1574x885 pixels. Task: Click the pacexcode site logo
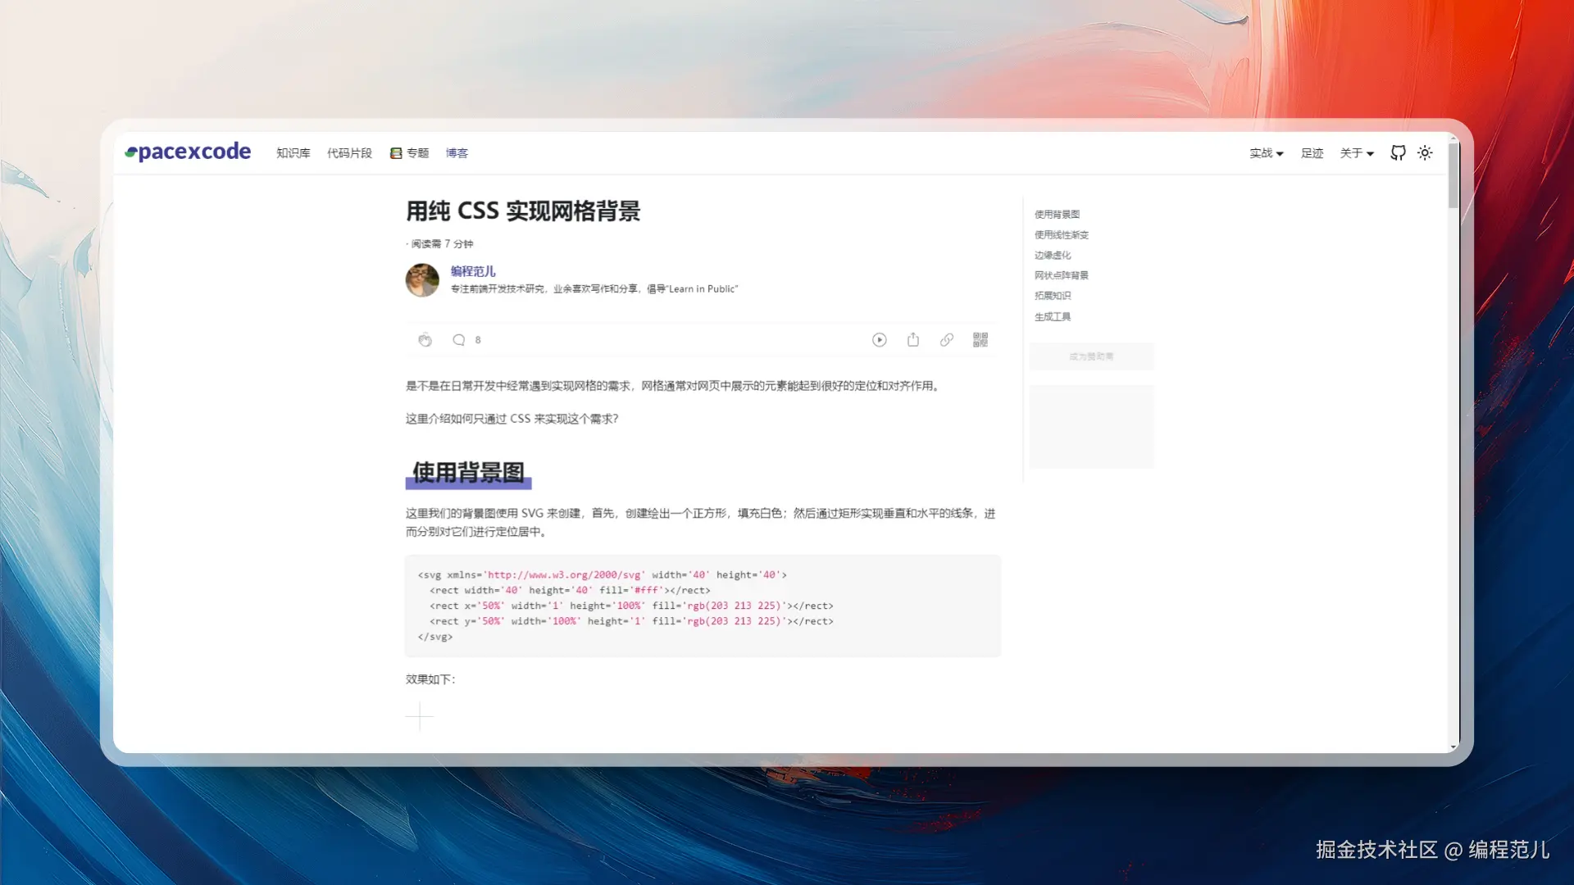click(x=188, y=152)
